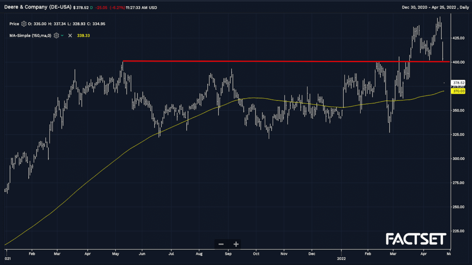Click the FactSet logo
Screen dimensions: 472x265
pyautogui.click(x=416, y=239)
